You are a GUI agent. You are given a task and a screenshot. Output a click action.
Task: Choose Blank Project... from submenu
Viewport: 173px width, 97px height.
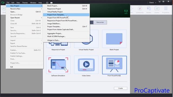(66, 6)
